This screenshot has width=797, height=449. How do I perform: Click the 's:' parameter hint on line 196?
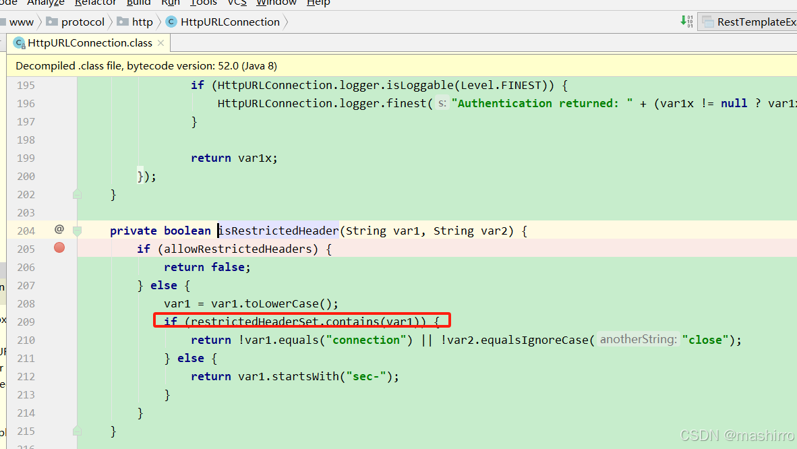coord(442,103)
